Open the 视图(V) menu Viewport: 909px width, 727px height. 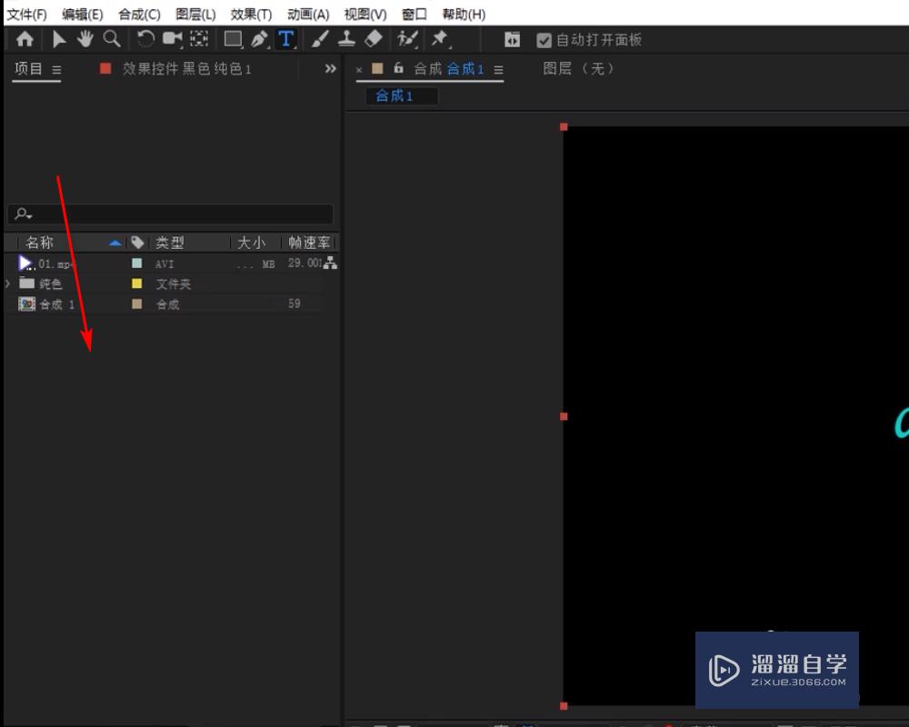click(365, 14)
